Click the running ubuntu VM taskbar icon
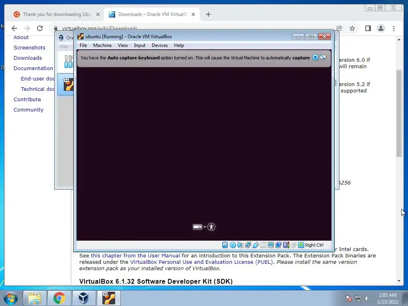Screen dimensions: 408x306 click(108, 298)
